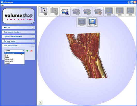Click the monitor with skull view icon
137x106 pixels.
point(93,22)
